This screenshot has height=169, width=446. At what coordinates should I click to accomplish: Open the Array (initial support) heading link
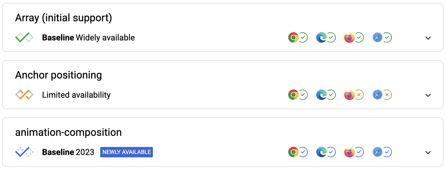pyautogui.click(x=64, y=18)
